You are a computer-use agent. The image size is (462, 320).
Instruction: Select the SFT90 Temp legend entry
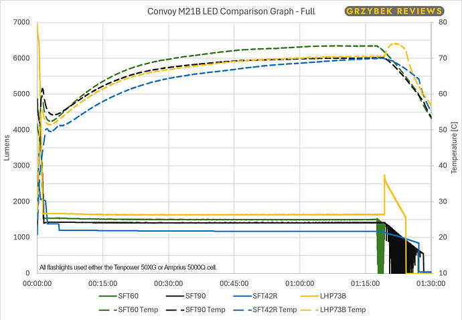[x=196, y=310]
